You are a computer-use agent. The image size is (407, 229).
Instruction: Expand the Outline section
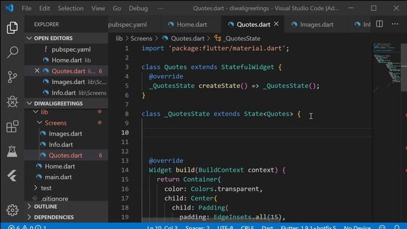click(29, 206)
